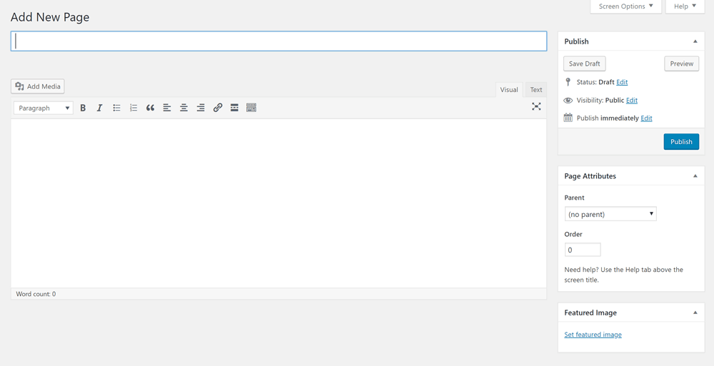The height and width of the screenshot is (366, 714).
Task: Click Set featured image link
Action: (x=593, y=335)
